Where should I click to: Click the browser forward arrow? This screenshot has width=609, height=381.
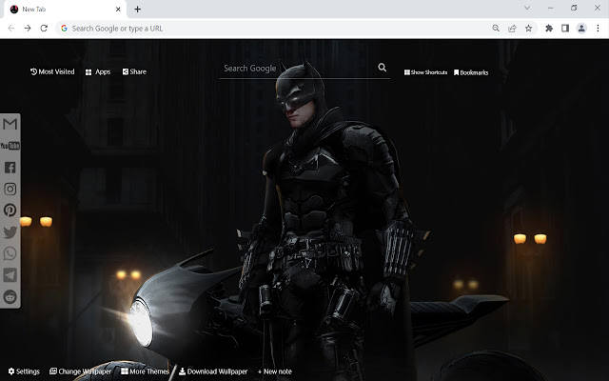tap(28, 28)
